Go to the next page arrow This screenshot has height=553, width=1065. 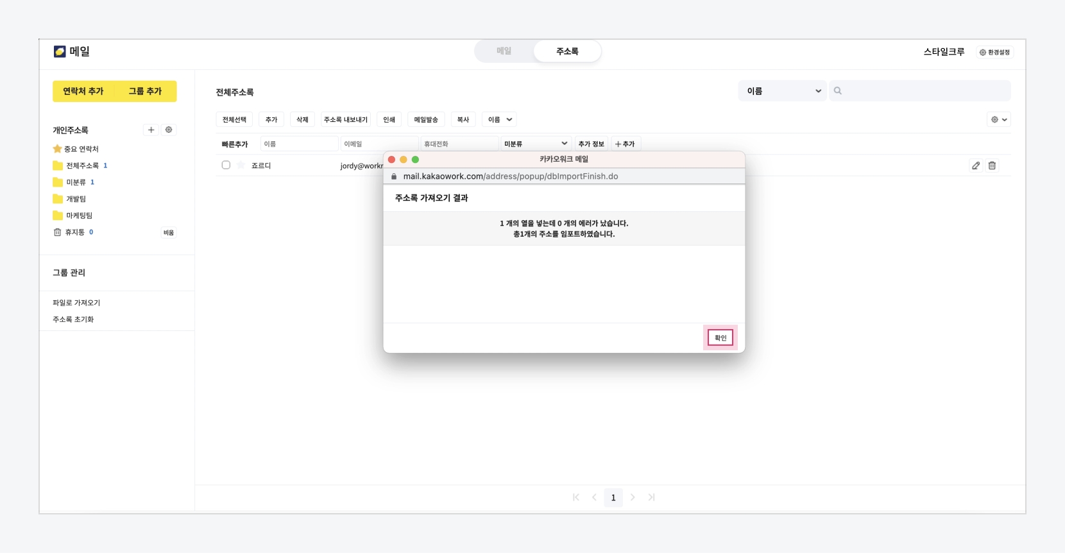(633, 497)
